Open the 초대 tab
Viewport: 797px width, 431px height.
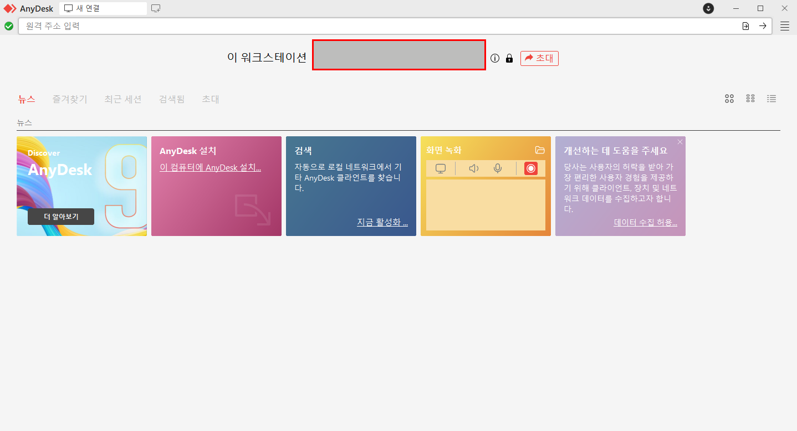coord(211,99)
